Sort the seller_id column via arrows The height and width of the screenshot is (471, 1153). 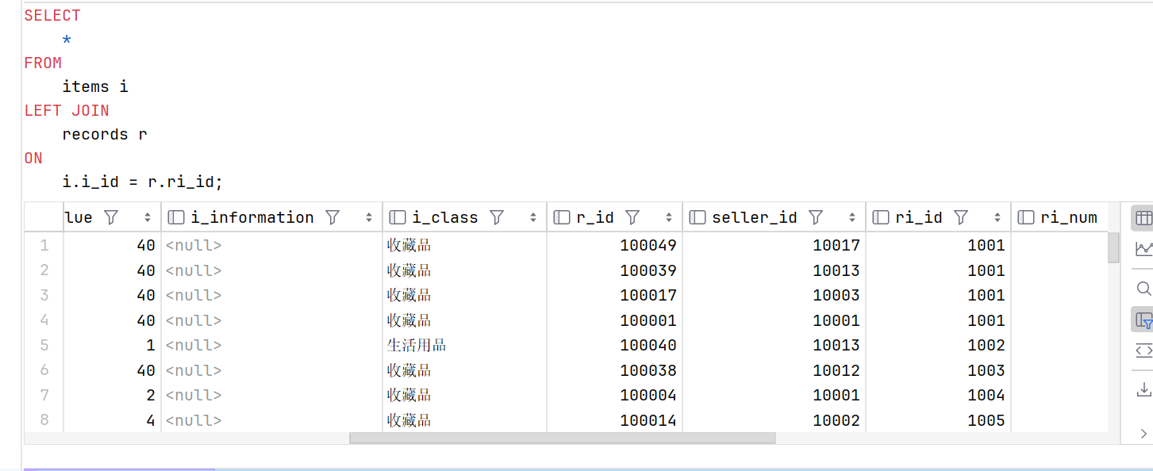point(852,217)
